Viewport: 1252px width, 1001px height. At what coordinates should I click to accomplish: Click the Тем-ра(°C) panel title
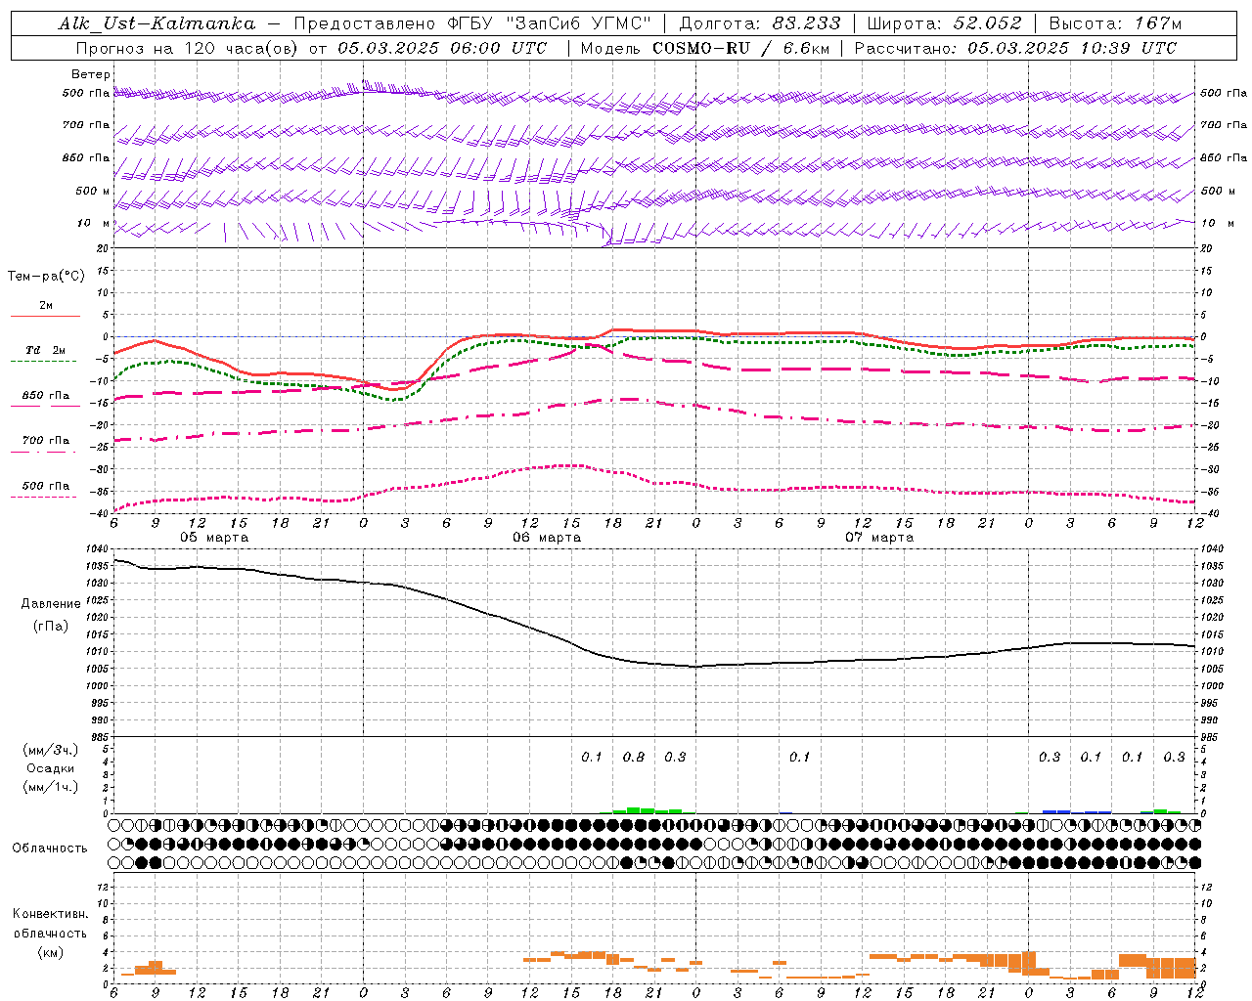click(x=46, y=277)
